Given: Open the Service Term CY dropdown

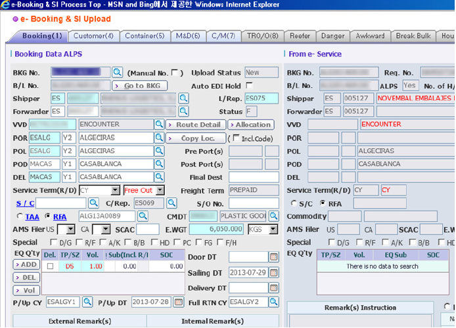Looking at the screenshot, I should coord(116,190).
